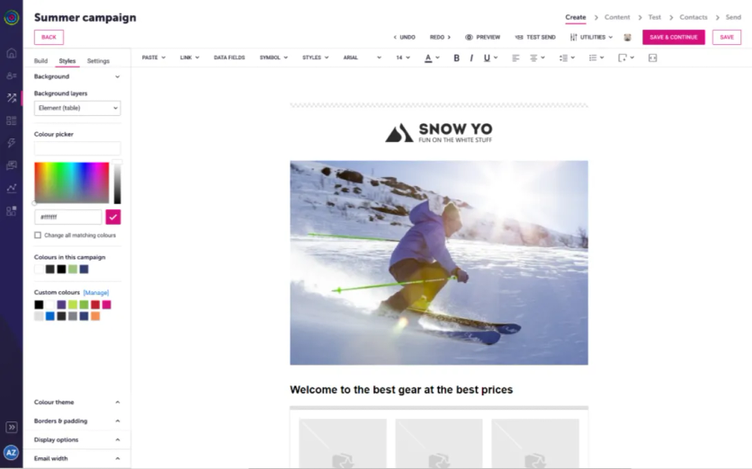This screenshot has height=469, width=752.
Task: Open the Background layers dropdown
Action: coord(77,109)
